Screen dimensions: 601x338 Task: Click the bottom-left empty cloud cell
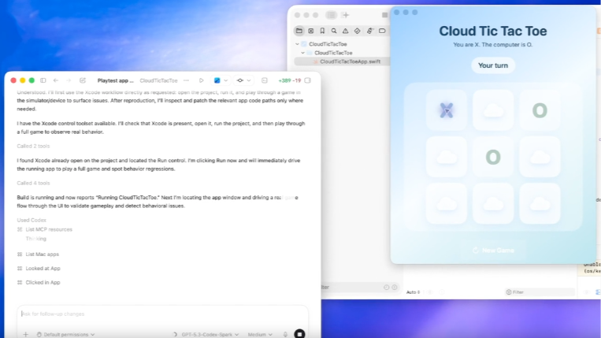(x=447, y=203)
